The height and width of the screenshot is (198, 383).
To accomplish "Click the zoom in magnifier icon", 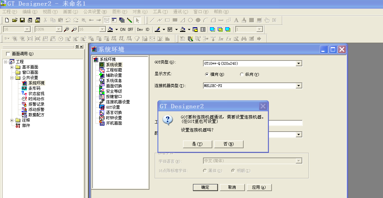I will [x=67, y=29].
